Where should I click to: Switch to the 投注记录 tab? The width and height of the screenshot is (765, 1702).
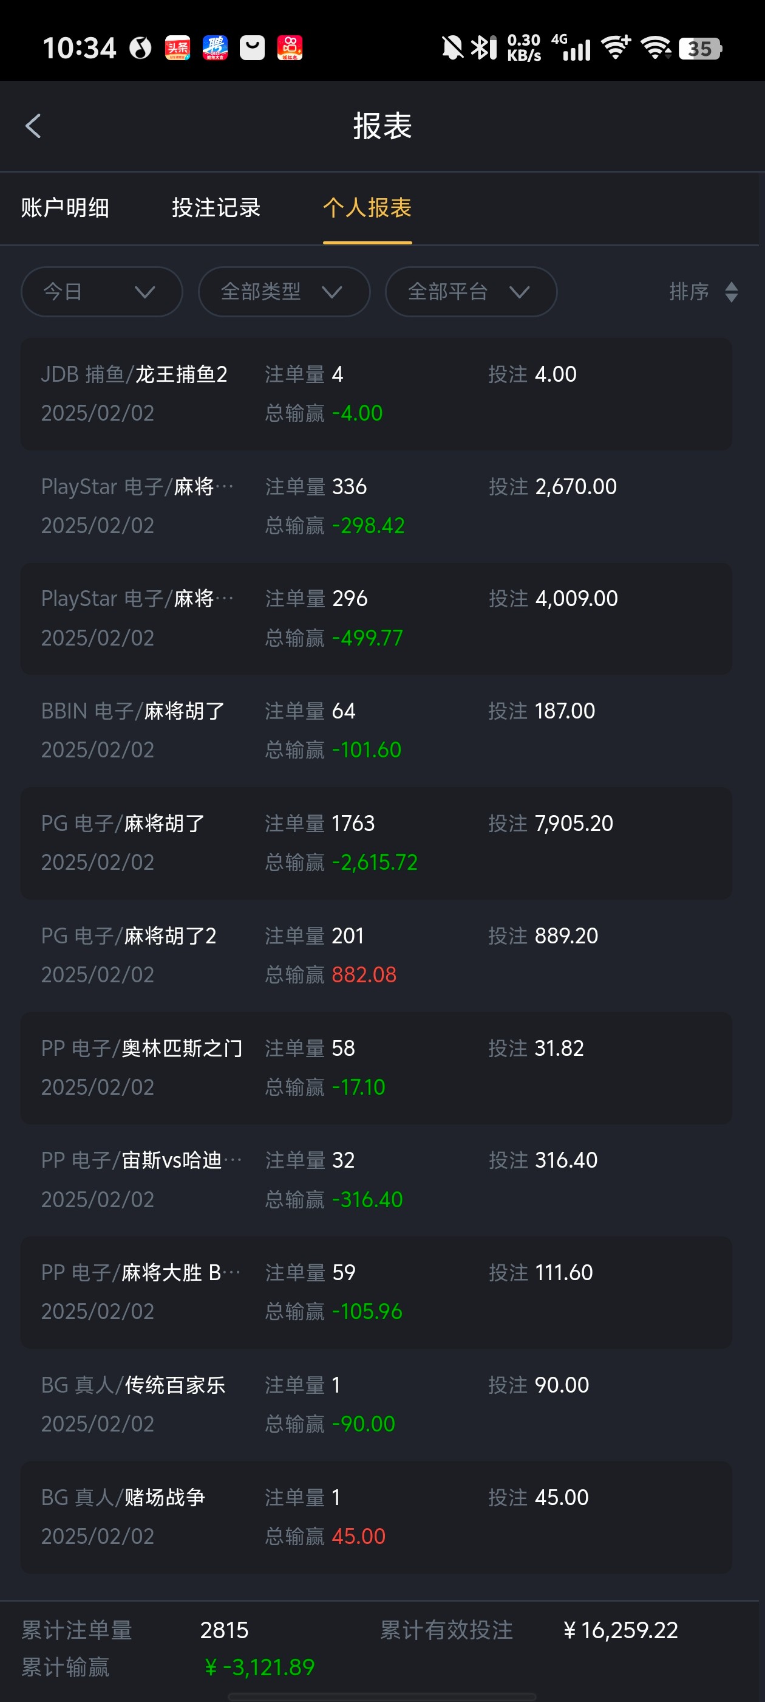216,208
